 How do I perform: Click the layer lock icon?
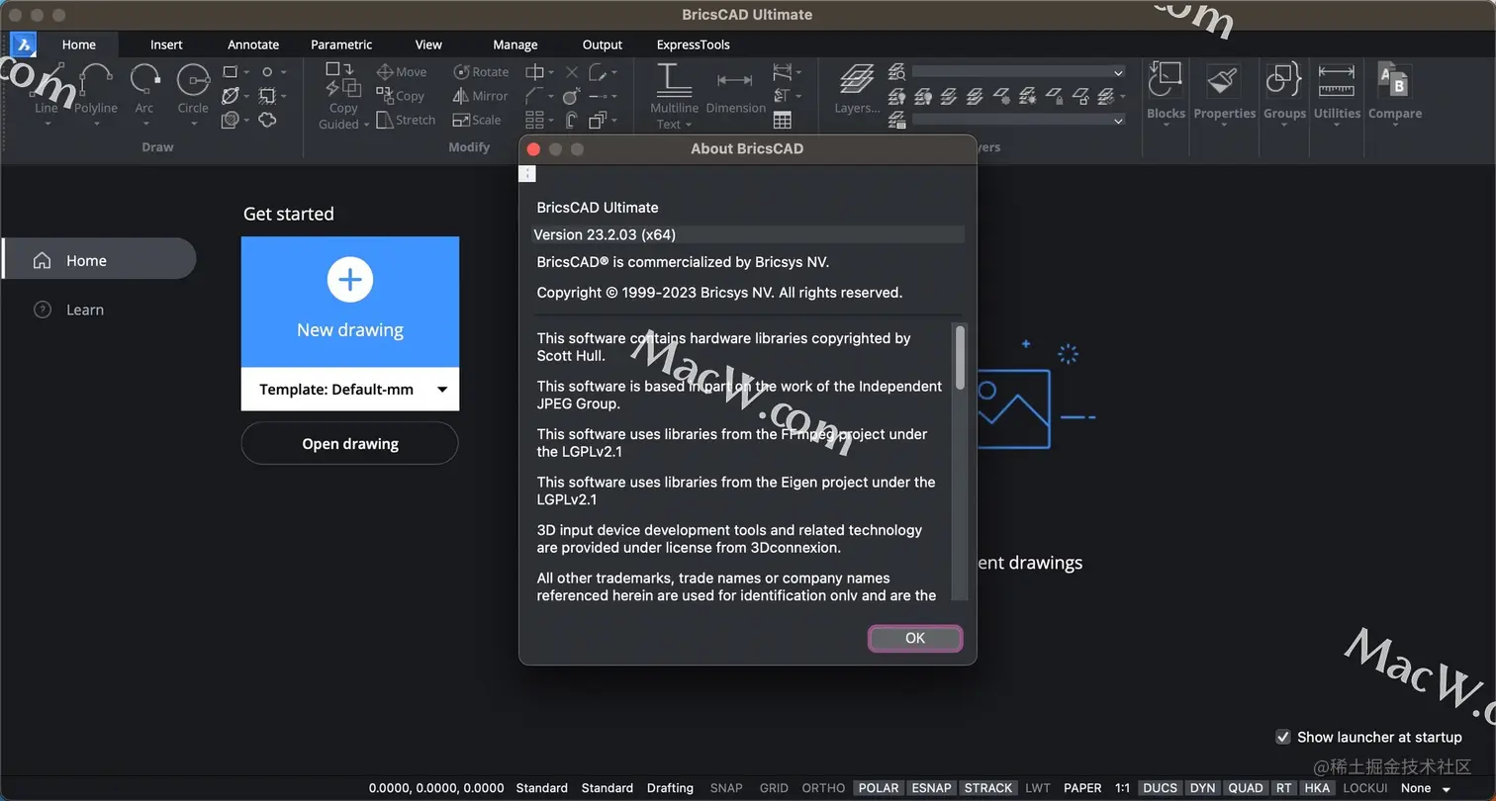1056,96
